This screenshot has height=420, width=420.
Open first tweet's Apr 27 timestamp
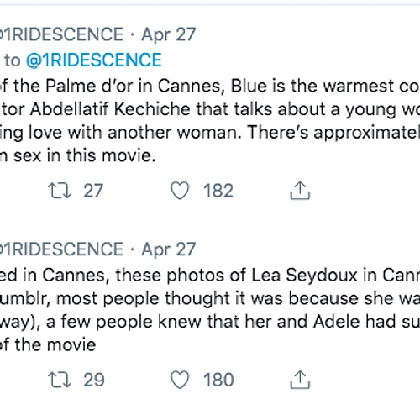click(169, 34)
